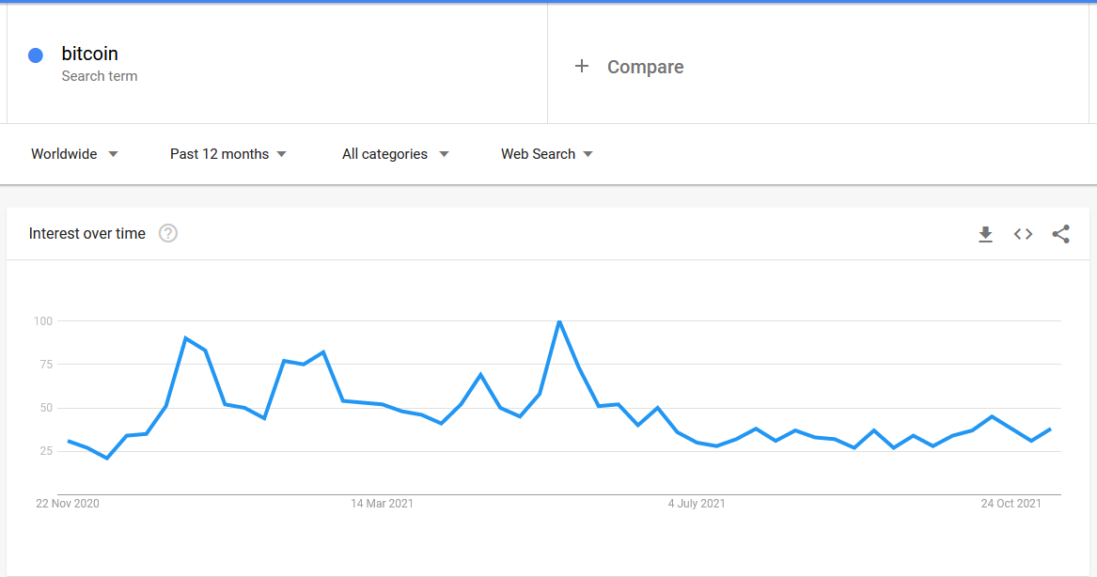Expand the Web Search type dropdown
The image size is (1097, 577).
pyautogui.click(x=547, y=154)
